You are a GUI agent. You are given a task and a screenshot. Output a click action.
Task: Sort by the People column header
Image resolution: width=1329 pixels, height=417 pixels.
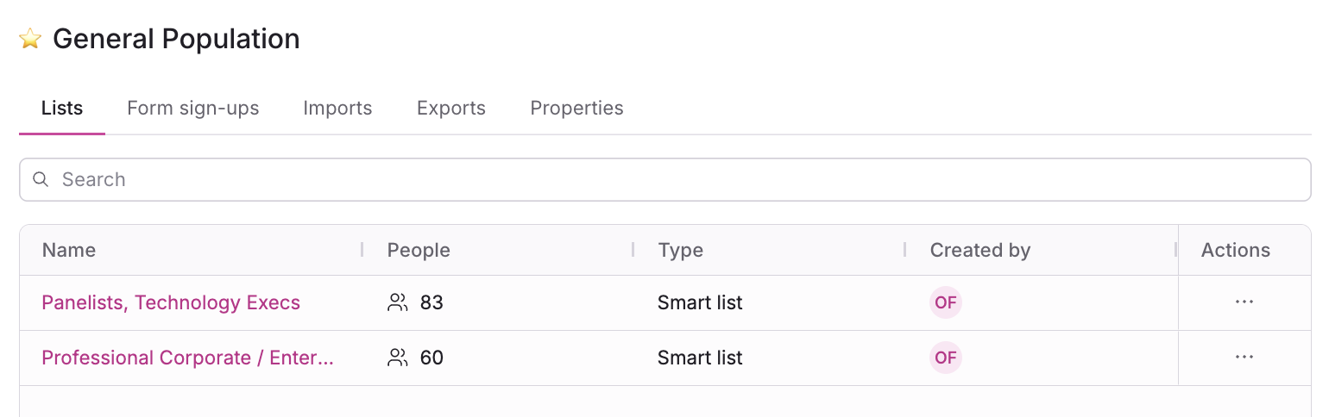(419, 250)
